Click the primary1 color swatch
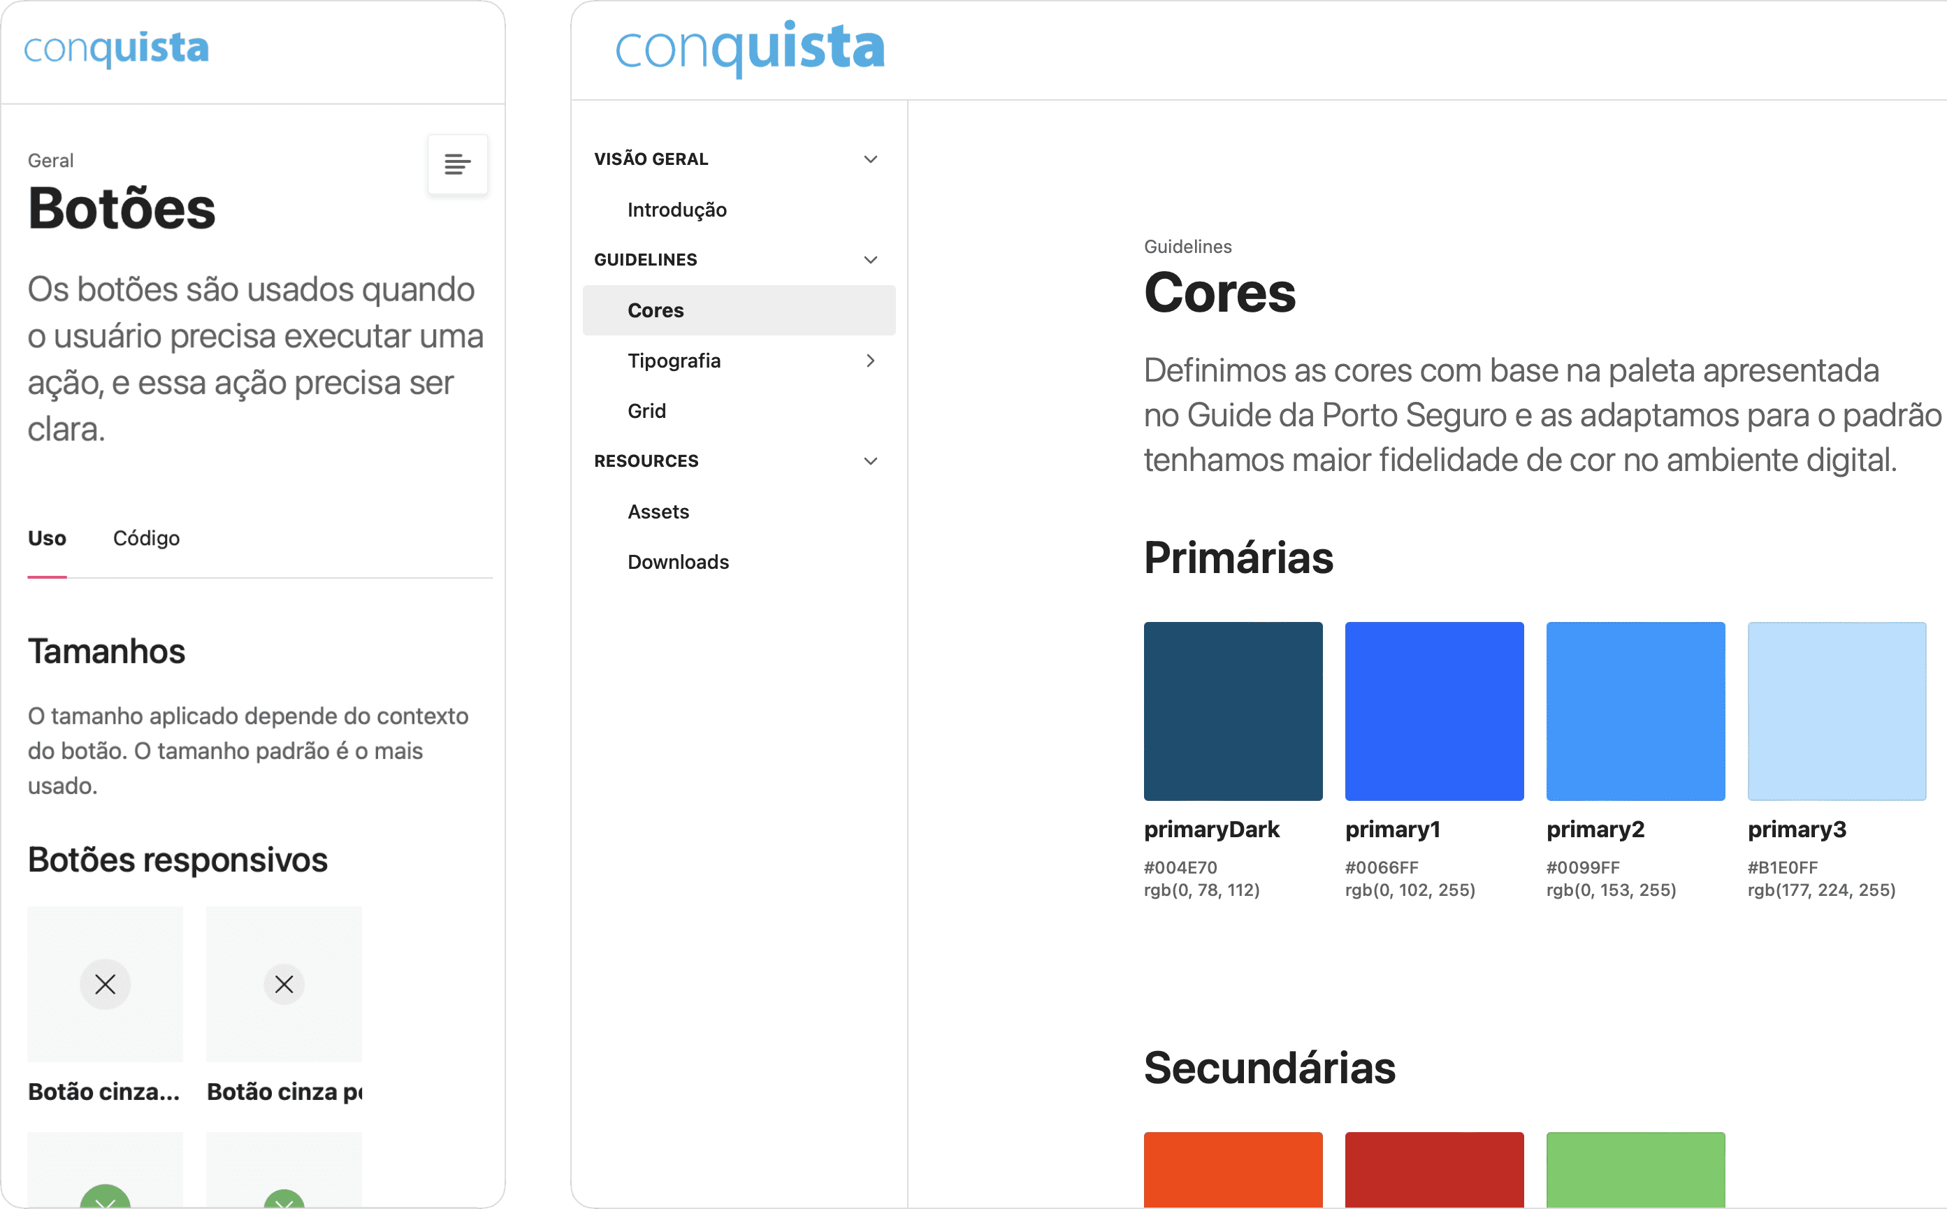 point(1436,709)
